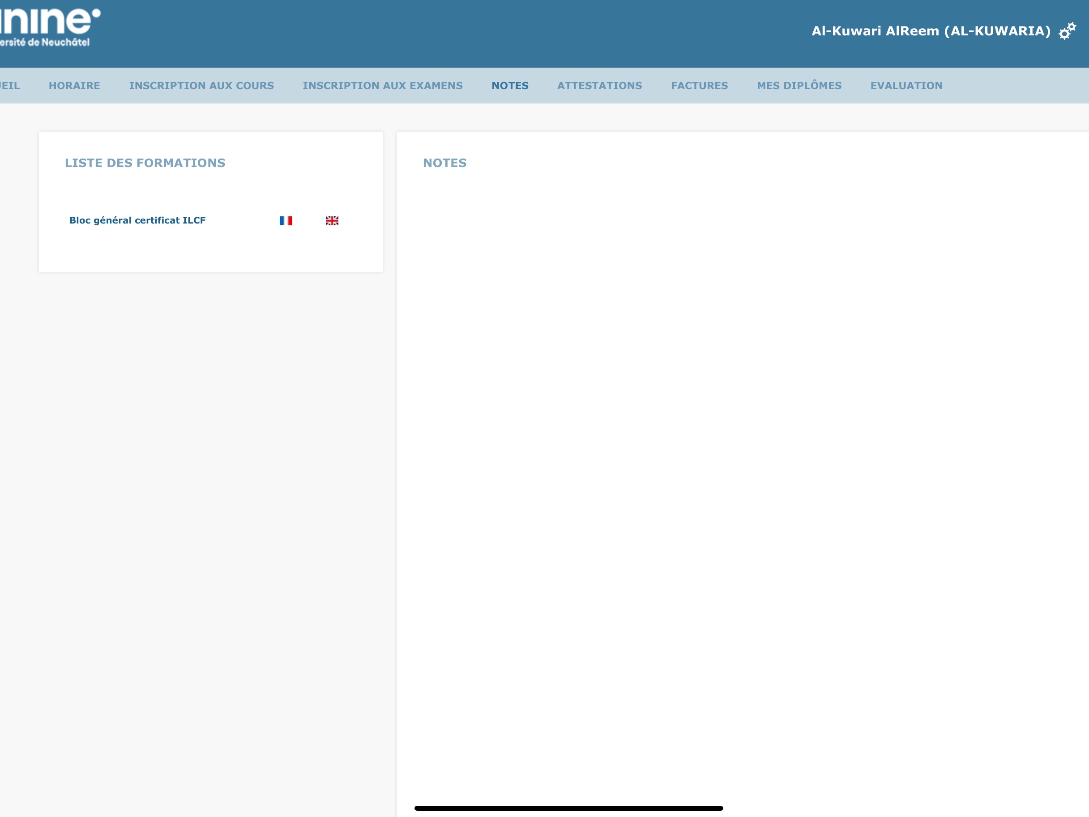
Task: Click the empty Notes panel area
Action: click(739, 443)
